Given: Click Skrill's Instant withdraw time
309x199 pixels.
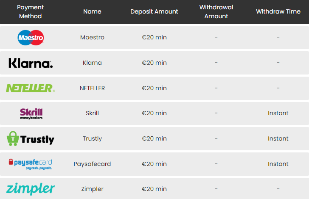Looking at the screenshot, I should point(278,113).
